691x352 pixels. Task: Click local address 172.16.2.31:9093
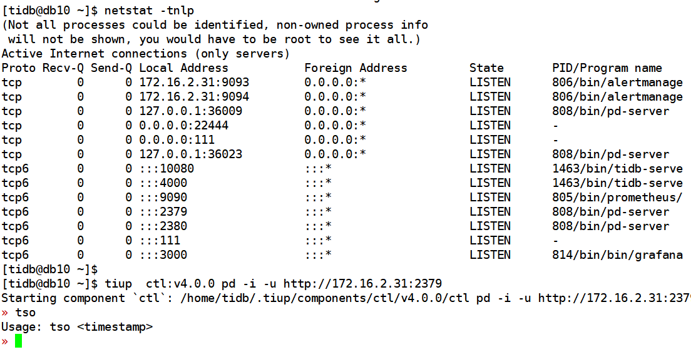[x=194, y=83]
